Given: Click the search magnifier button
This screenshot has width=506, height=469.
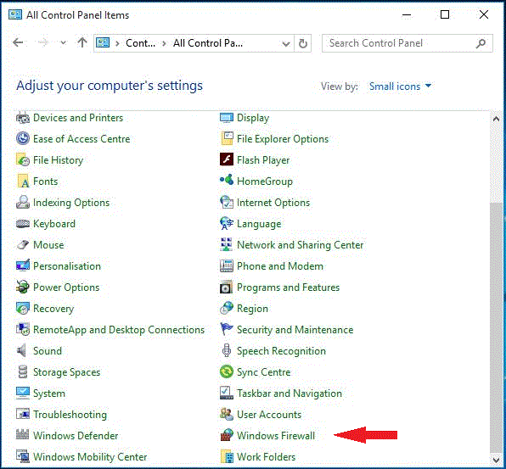Looking at the screenshot, I should (x=481, y=43).
